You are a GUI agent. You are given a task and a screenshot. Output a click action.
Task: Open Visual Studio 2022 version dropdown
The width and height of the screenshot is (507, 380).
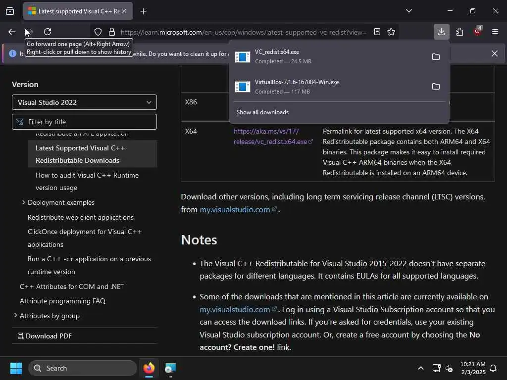point(84,102)
